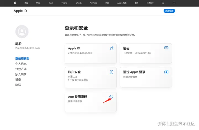This screenshot has height=130, width=199.
Task: Click the Apple icon on Apple ID card
Action: point(112,48)
